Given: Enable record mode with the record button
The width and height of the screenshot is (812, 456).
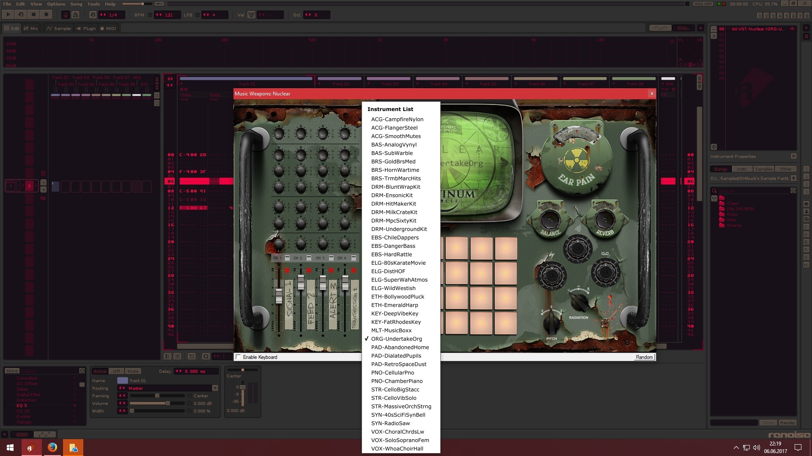Looking at the screenshot, I should click(46, 15).
